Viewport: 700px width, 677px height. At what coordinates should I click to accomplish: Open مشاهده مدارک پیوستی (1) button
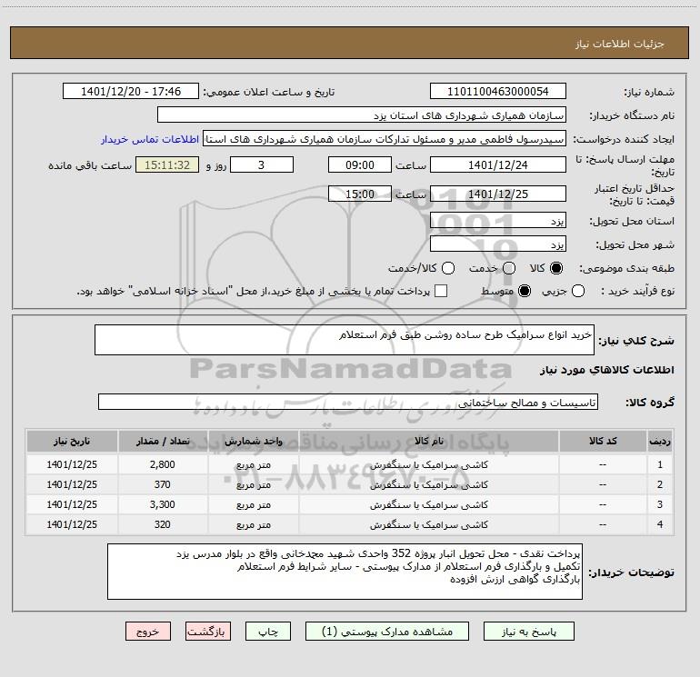387,632
